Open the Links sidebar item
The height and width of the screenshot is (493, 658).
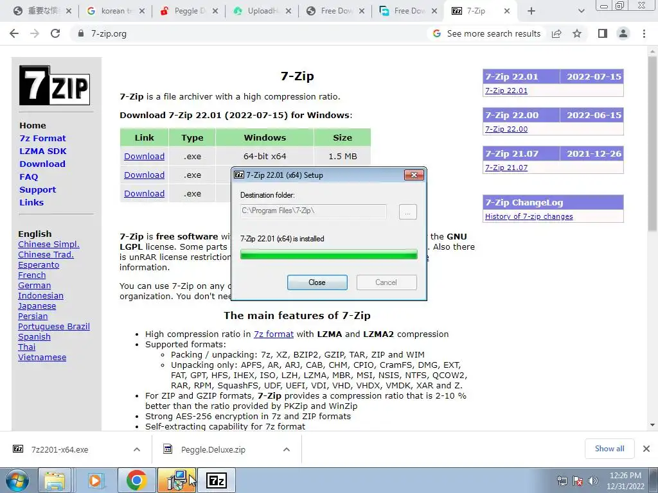click(x=31, y=202)
